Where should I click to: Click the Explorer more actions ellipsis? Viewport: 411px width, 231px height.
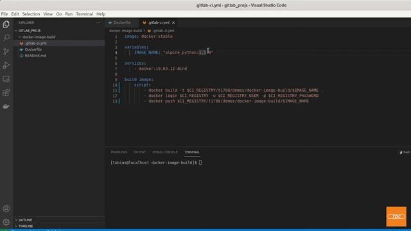(x=98, y=23)
